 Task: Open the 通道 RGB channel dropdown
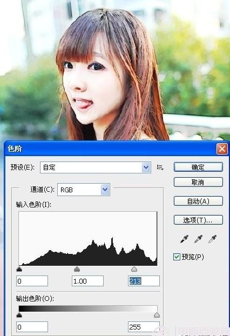(x=105, y=190)
